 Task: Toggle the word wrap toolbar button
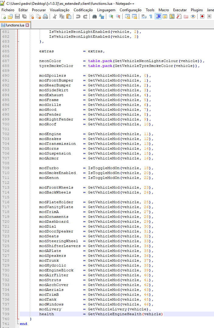pyautogui.click(x=144, y=16)
